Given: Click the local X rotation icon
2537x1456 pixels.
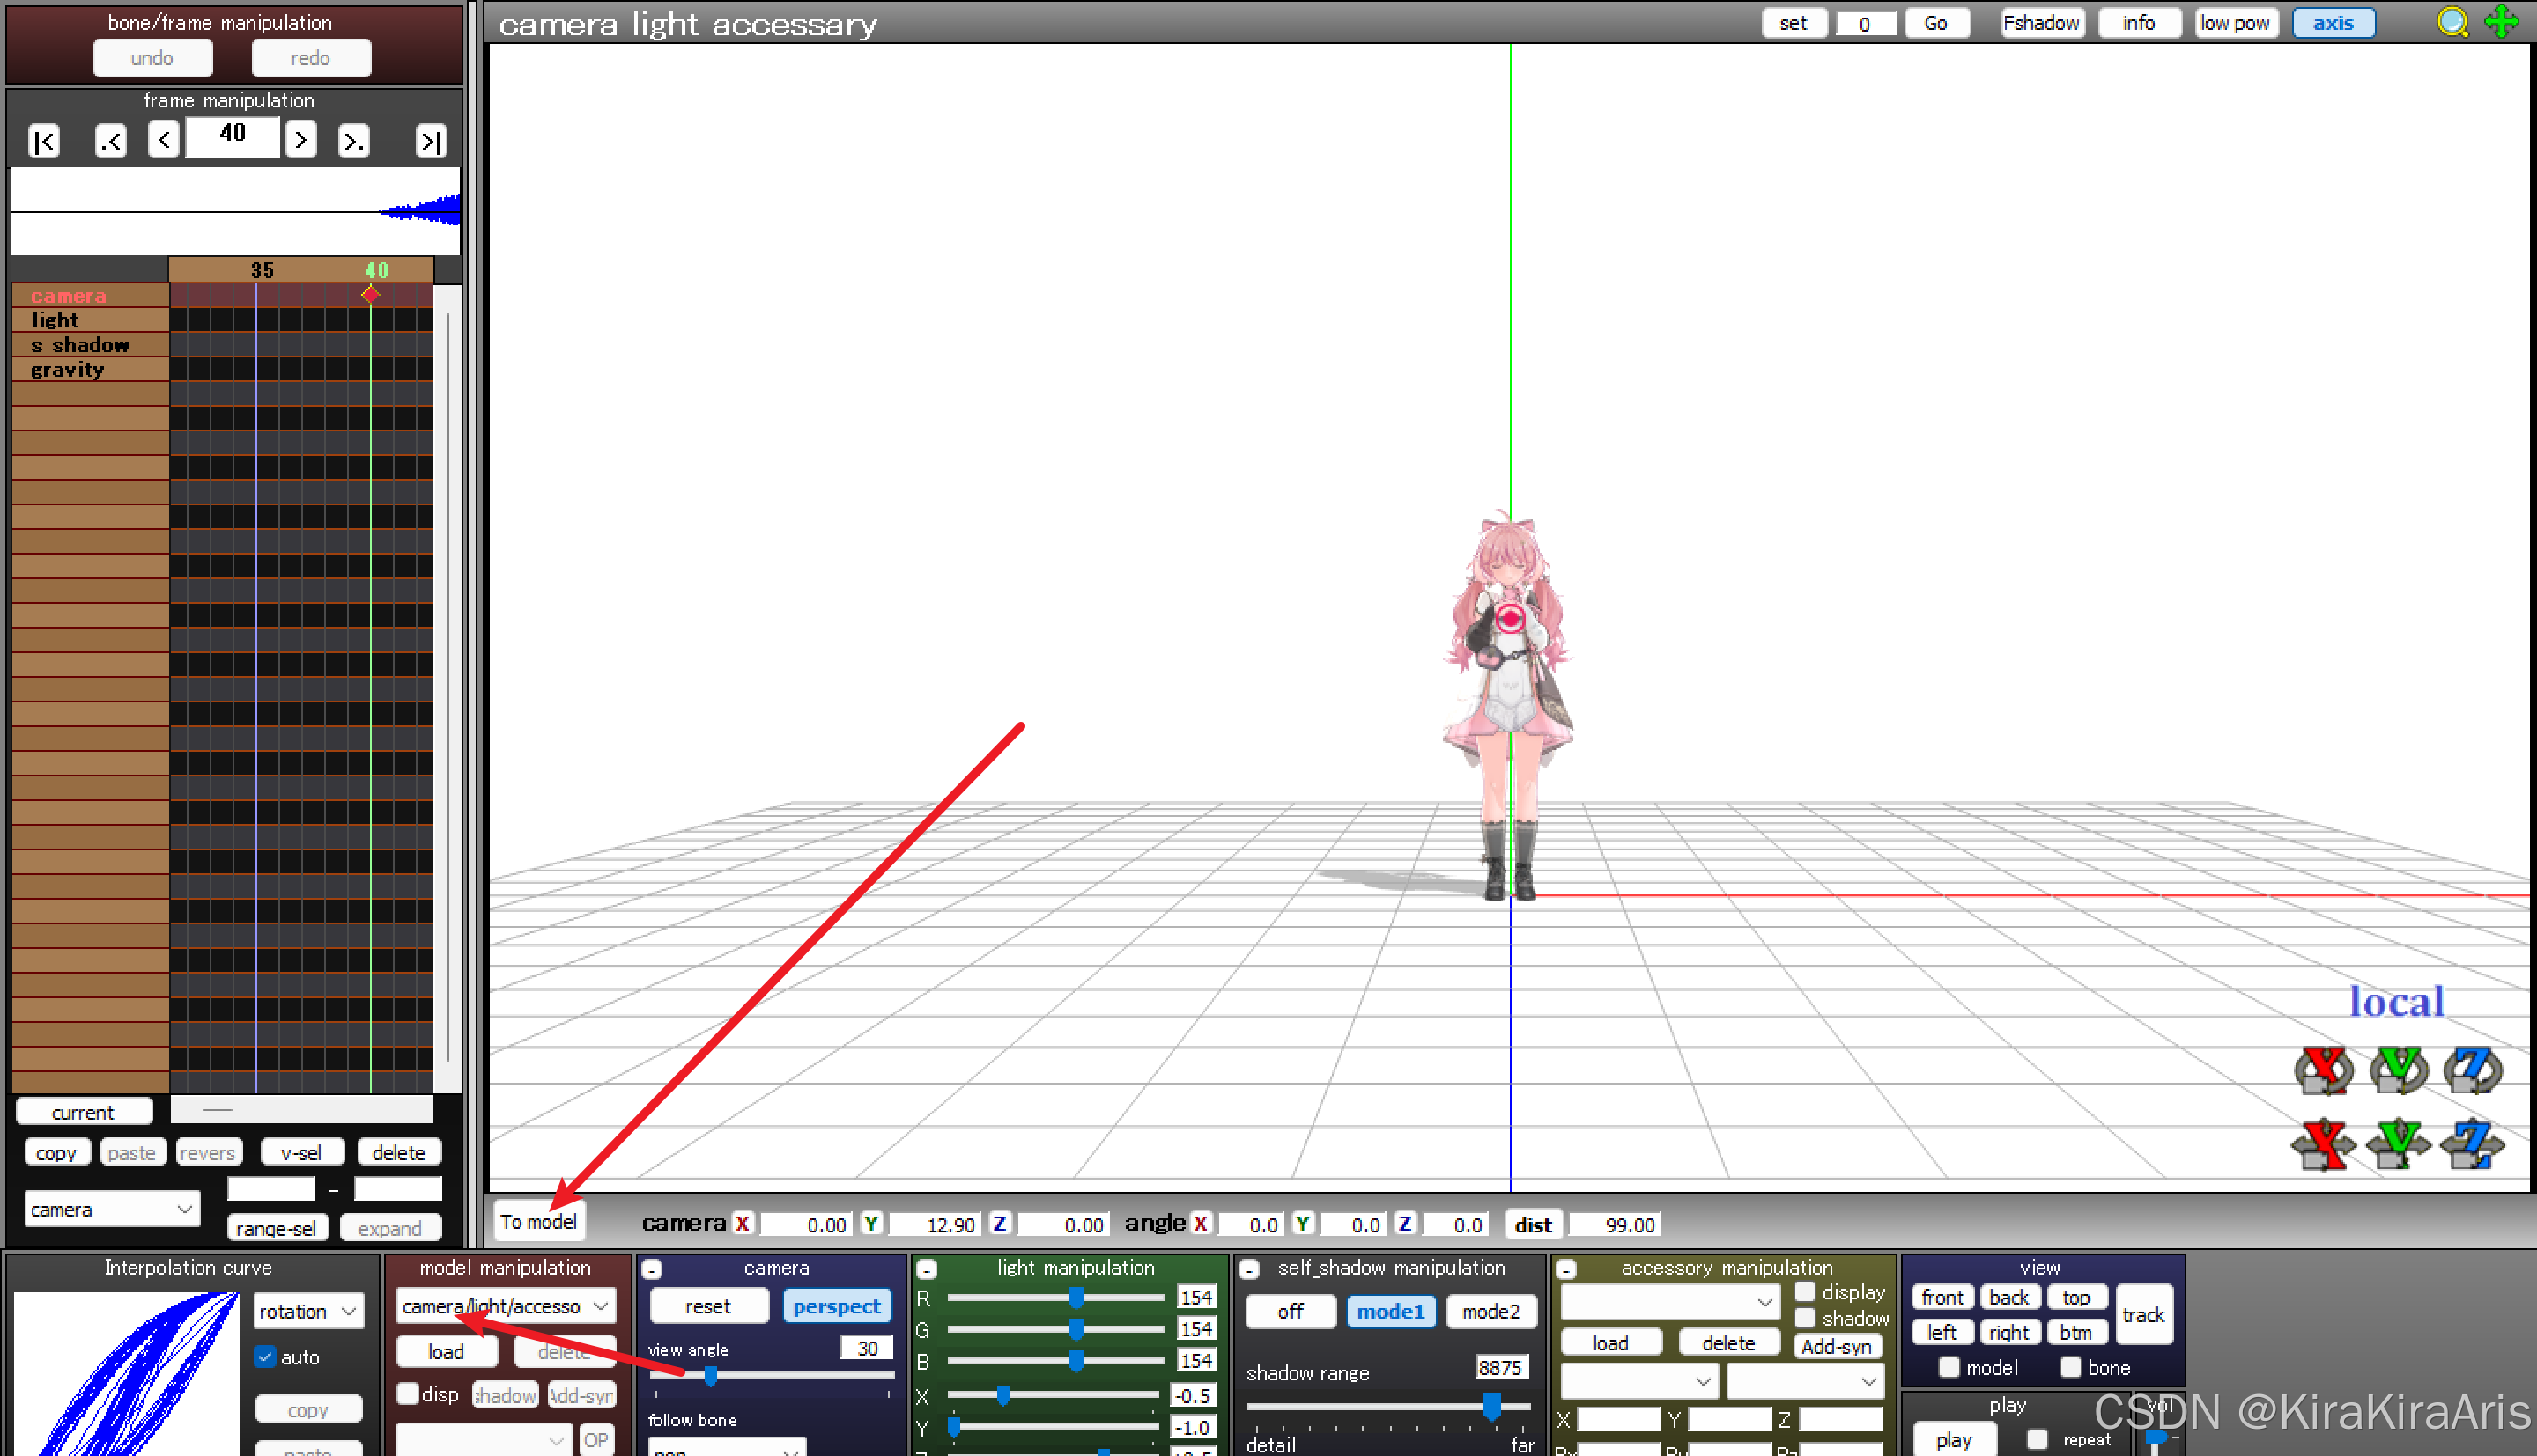Looking at the screenshot, I should click(x=2322, y=1070).
